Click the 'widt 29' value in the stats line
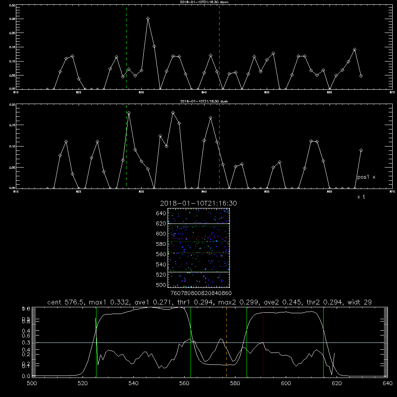 click(x=360, y=302)
